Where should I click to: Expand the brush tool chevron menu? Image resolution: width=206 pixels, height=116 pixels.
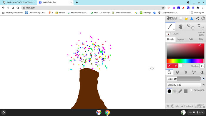[174, 29]
